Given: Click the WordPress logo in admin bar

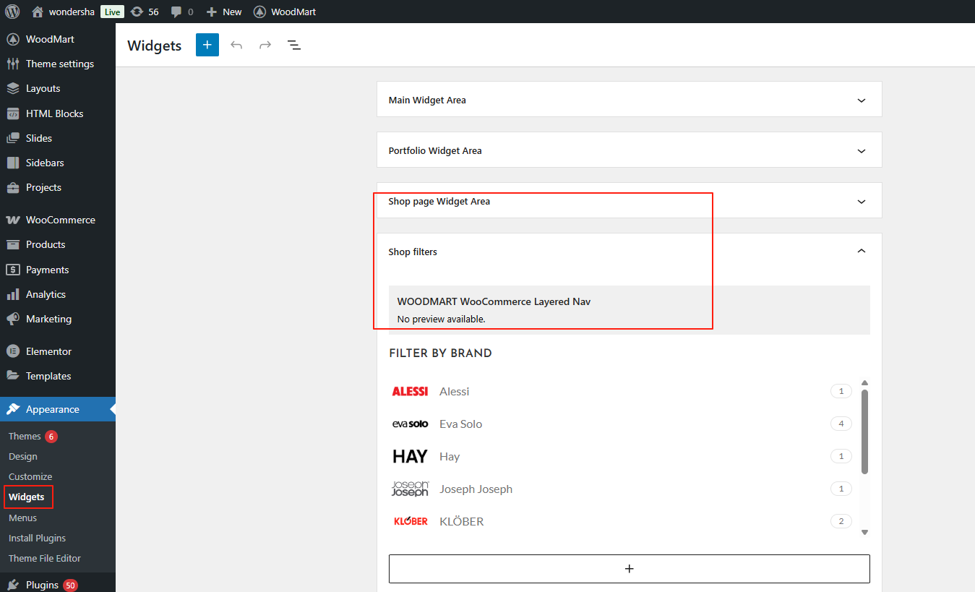Looking at the screenshot, I should coord(12,12).
